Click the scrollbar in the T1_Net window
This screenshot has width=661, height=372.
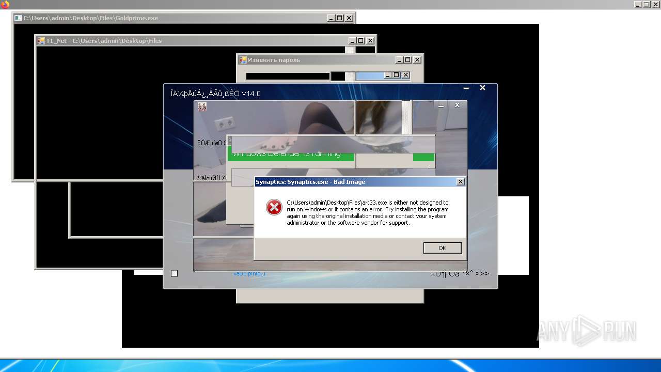click(350, 50)
